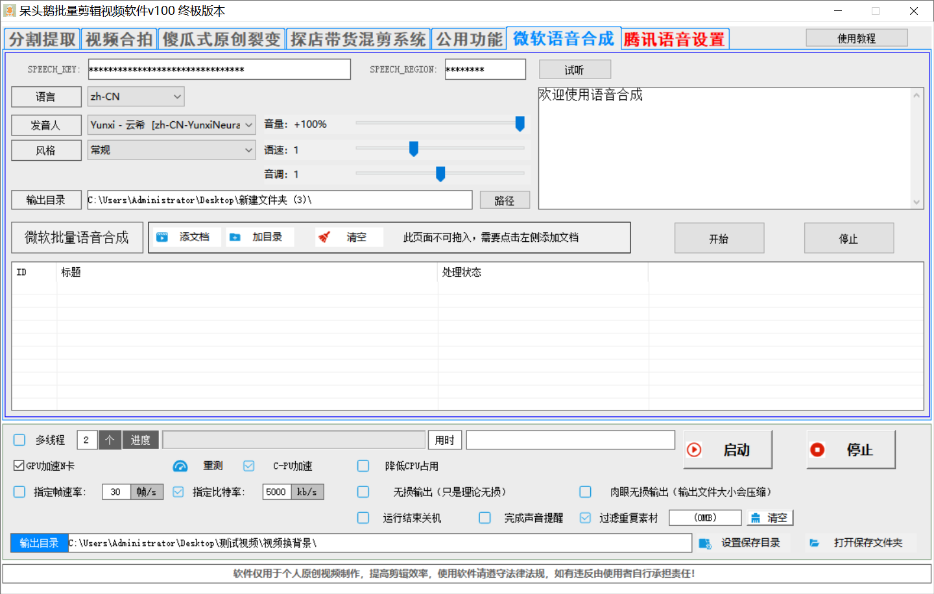Click the (0MB) size field
This screenshot has width=934, height=594.
705,517
